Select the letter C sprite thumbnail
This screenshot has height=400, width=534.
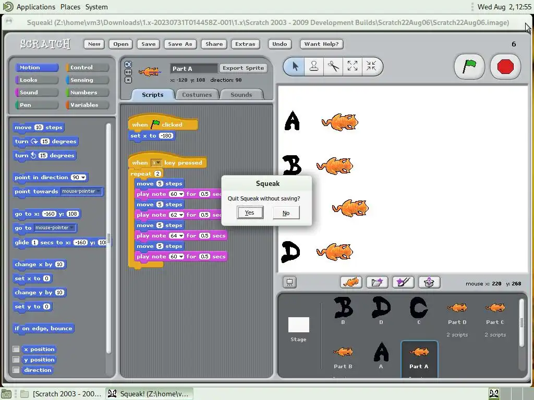tap(419, 310)
